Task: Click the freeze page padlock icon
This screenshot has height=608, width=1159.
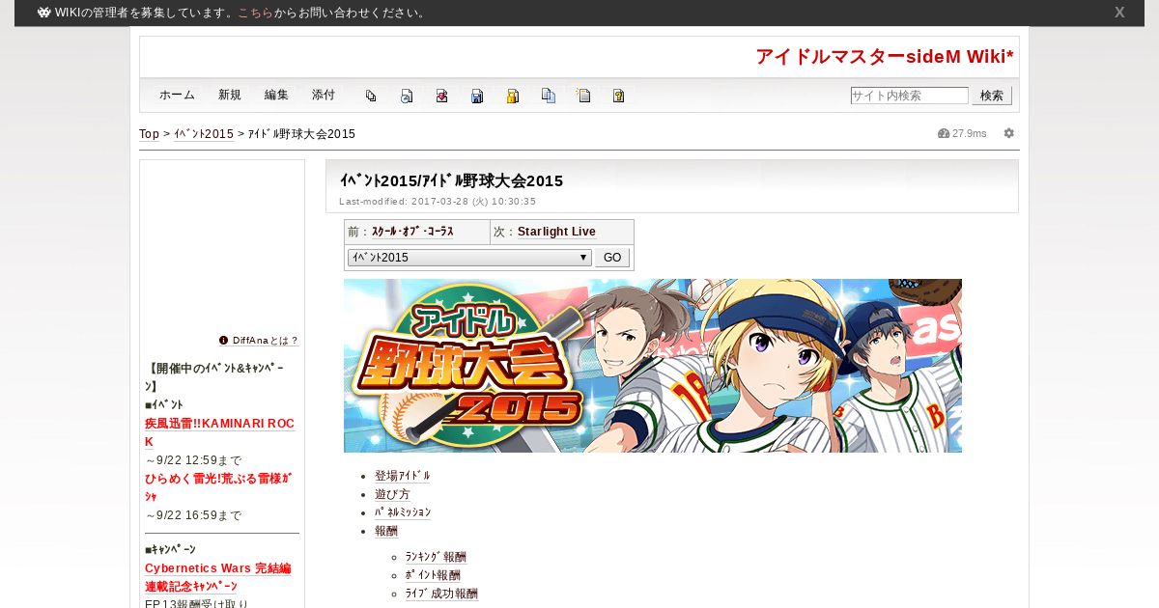Action: 513,96
